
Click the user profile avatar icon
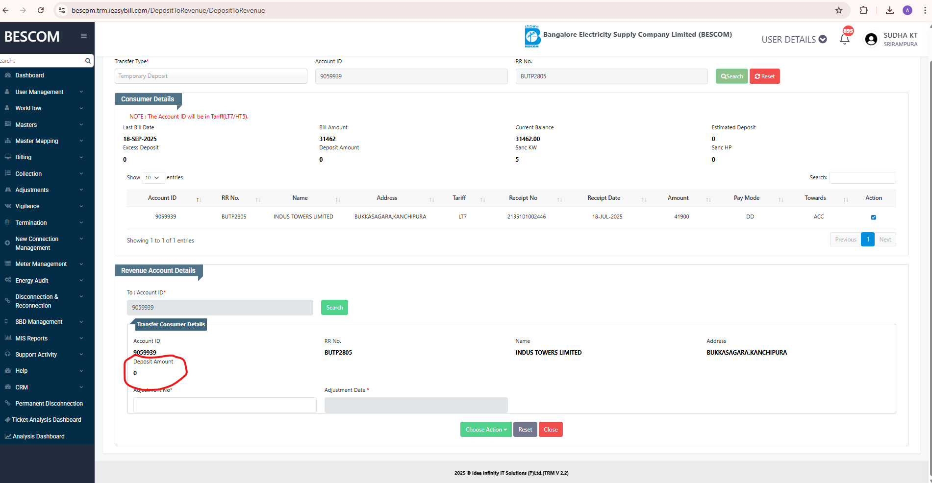click(871, 40)
